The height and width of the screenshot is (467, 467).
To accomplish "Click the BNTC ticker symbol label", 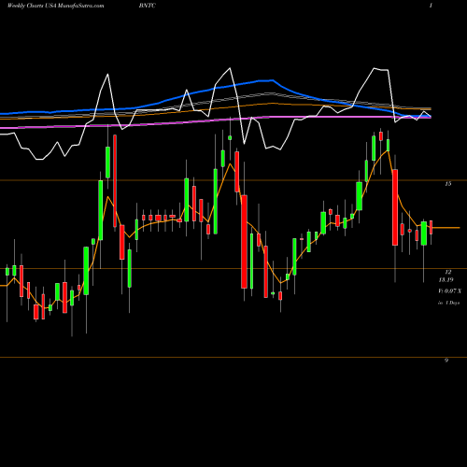I will (148, 6).
